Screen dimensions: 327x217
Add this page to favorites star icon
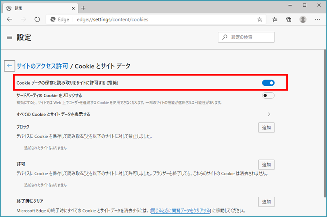tap(259, 20)
